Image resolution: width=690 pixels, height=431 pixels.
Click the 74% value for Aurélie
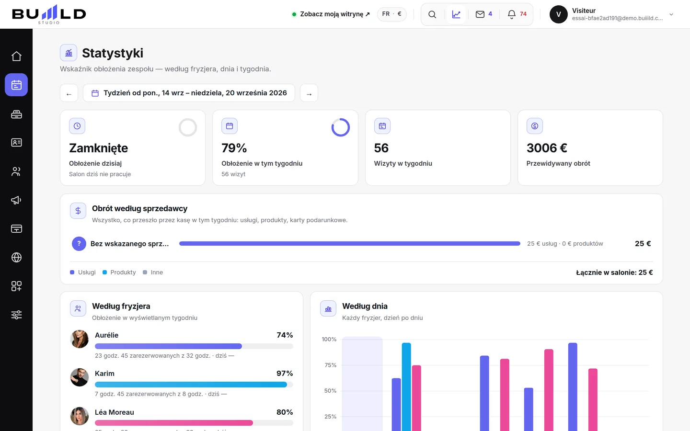pos(285,335)
